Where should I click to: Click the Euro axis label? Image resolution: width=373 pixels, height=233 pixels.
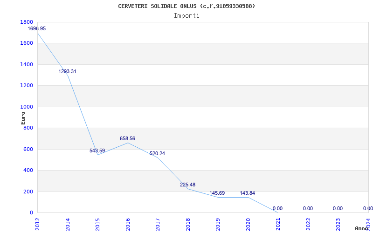(x=23, y=118)
